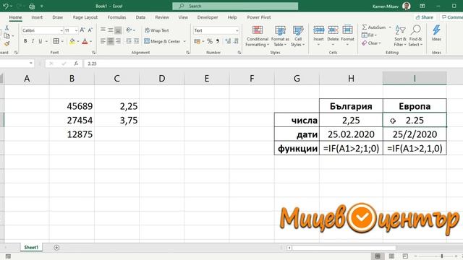Toggle Underline formatting
This screenshot has height=260, width=463.
pyautogui.click(x=41, y=41)
